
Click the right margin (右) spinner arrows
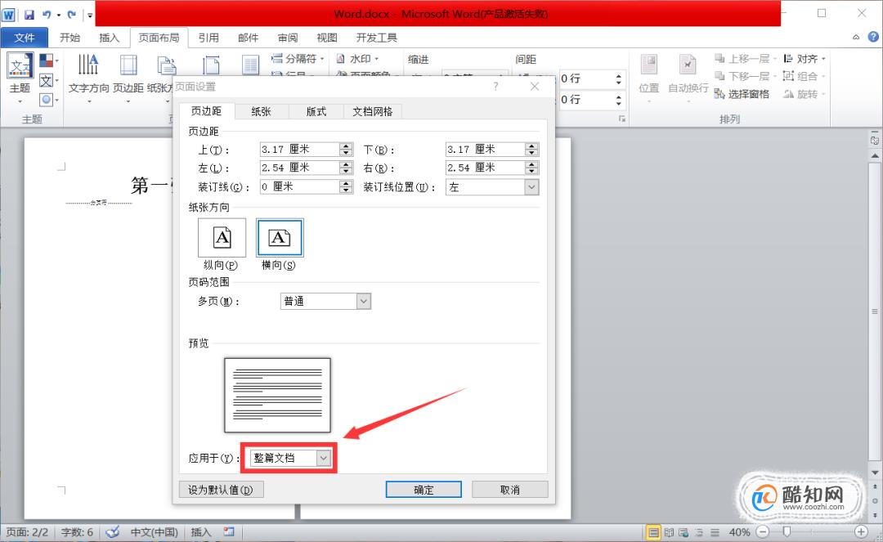531,168
